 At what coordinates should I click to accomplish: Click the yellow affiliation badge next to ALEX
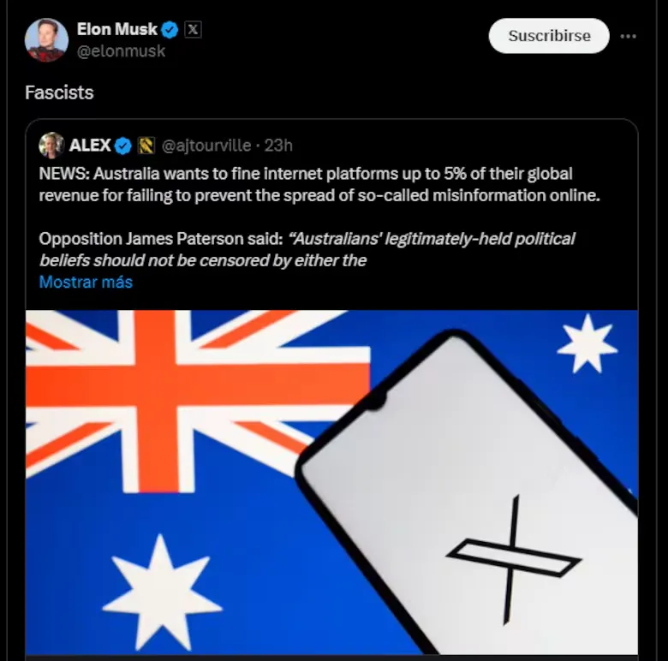point(146,146)
